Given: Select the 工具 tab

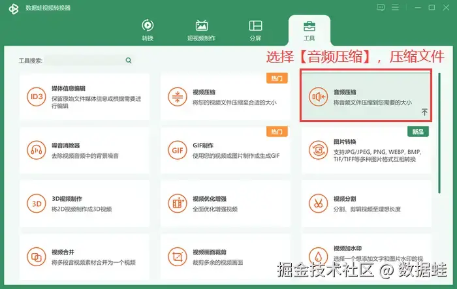Looking at the screenshot, I should pyautogui.click(x=309, y=30).
